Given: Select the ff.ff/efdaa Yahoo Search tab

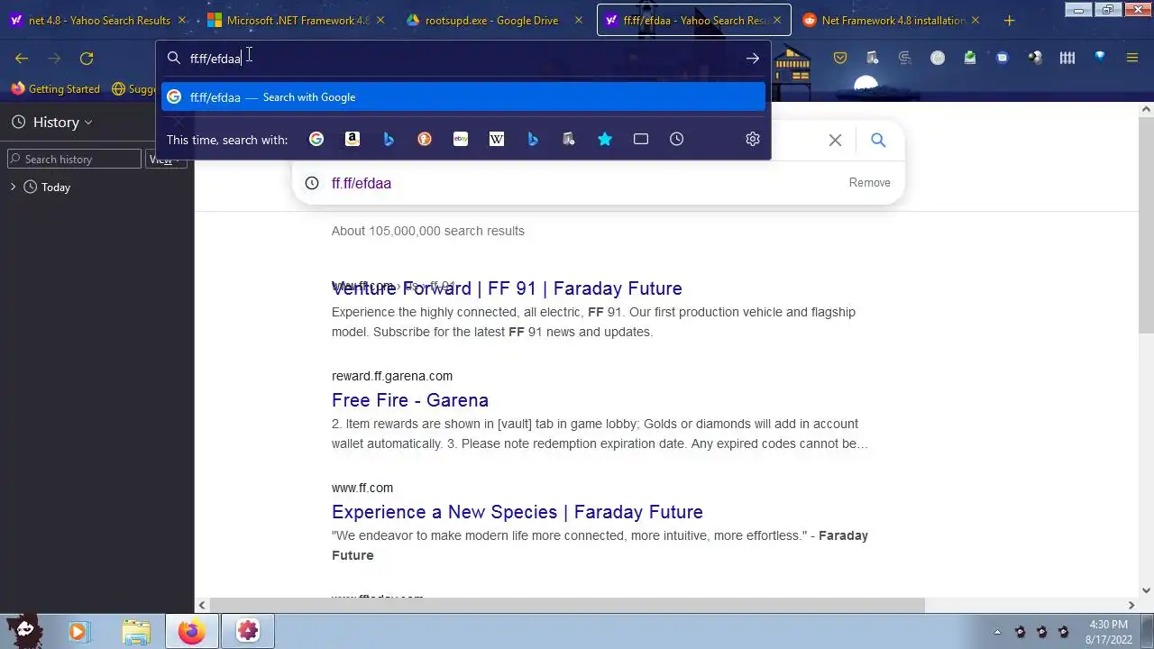Looking at the screenshot, I should click(x=694, y=20).
